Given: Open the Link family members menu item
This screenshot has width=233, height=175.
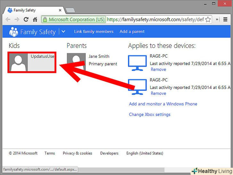Looking at the screenshot, I should click(94, 32).
